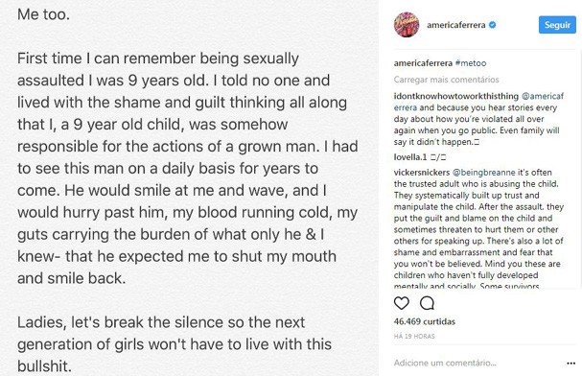
Task: Open americaferrera username in the header
Action: point(455,25)
